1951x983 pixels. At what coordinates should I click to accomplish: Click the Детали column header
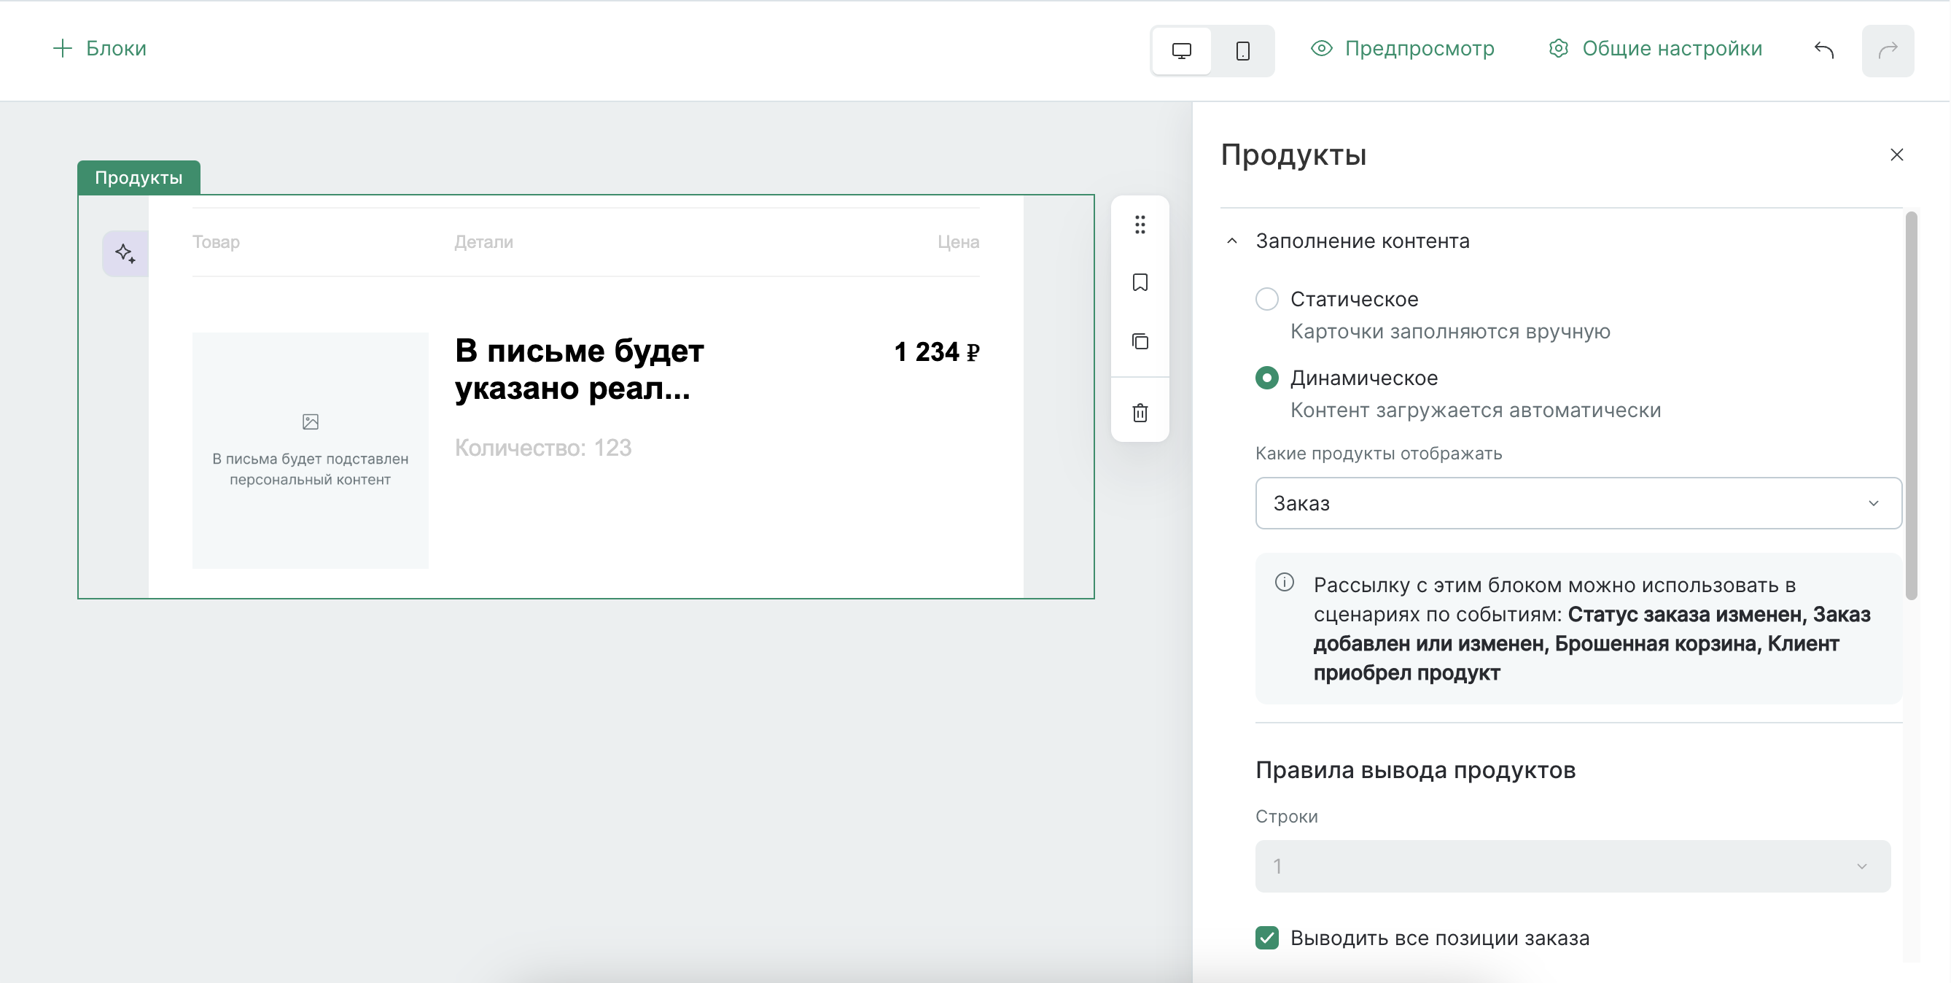pos(483,242)
